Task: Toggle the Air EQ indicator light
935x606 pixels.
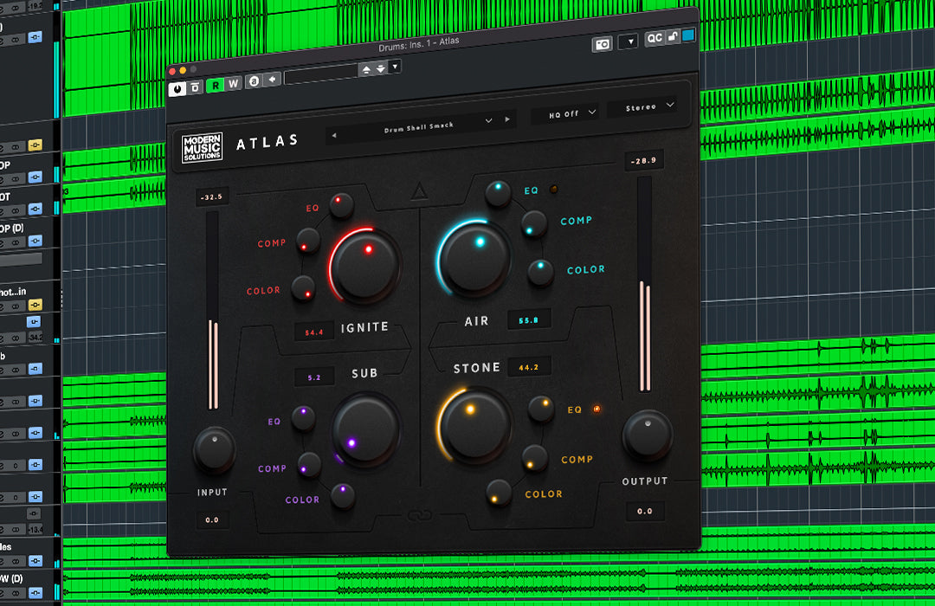Action: coord(554,189)
